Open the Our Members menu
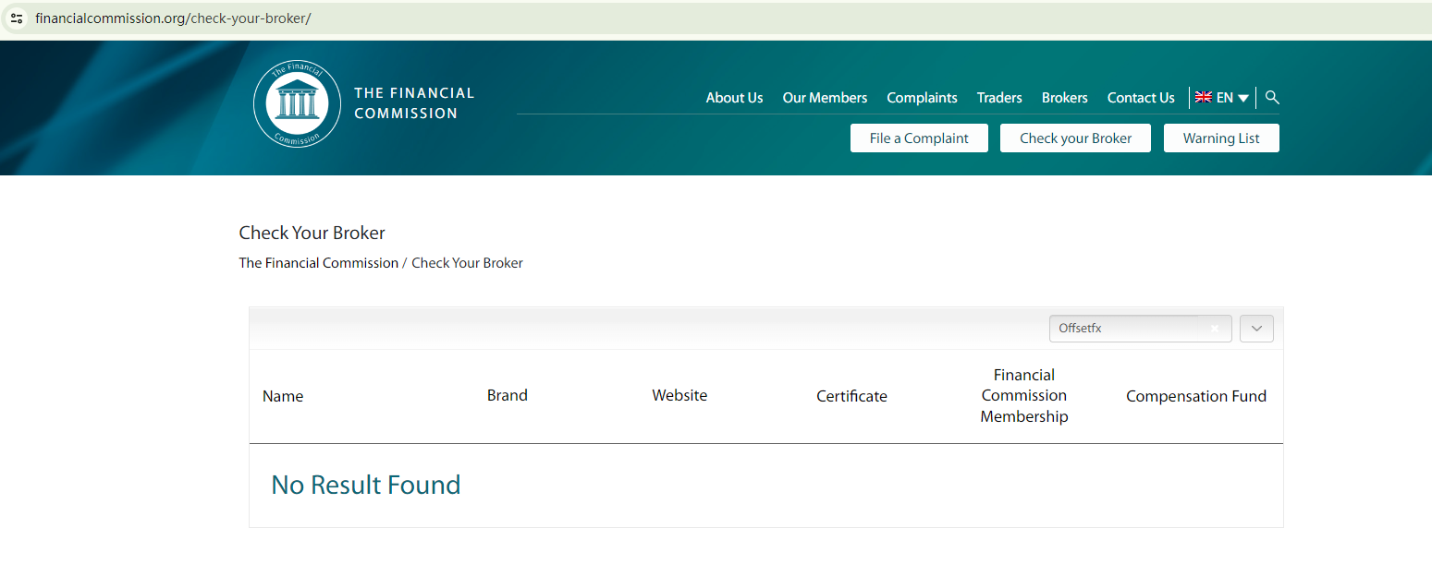1432x576 pixels. (825, 98)
